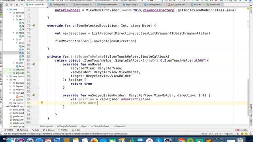The height and width of the screenshot is (142, 253).
Task: Open the TODO tool window
Action: (x=9, y=130)
